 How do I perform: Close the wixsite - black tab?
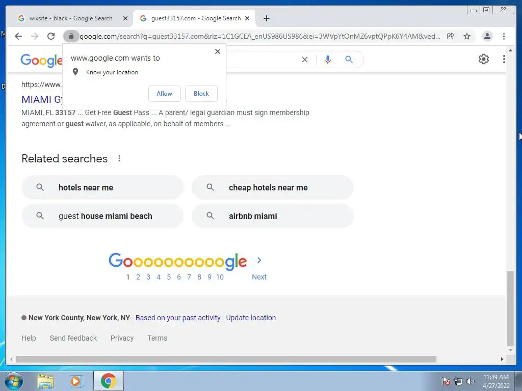[x=125, y=18]
